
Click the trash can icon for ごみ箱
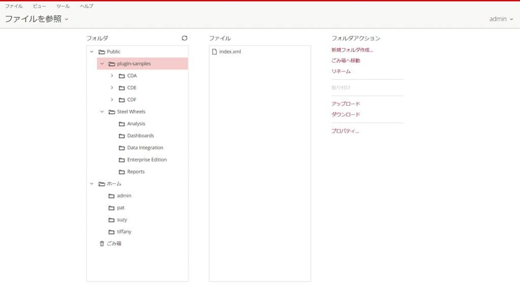point(102,243)
